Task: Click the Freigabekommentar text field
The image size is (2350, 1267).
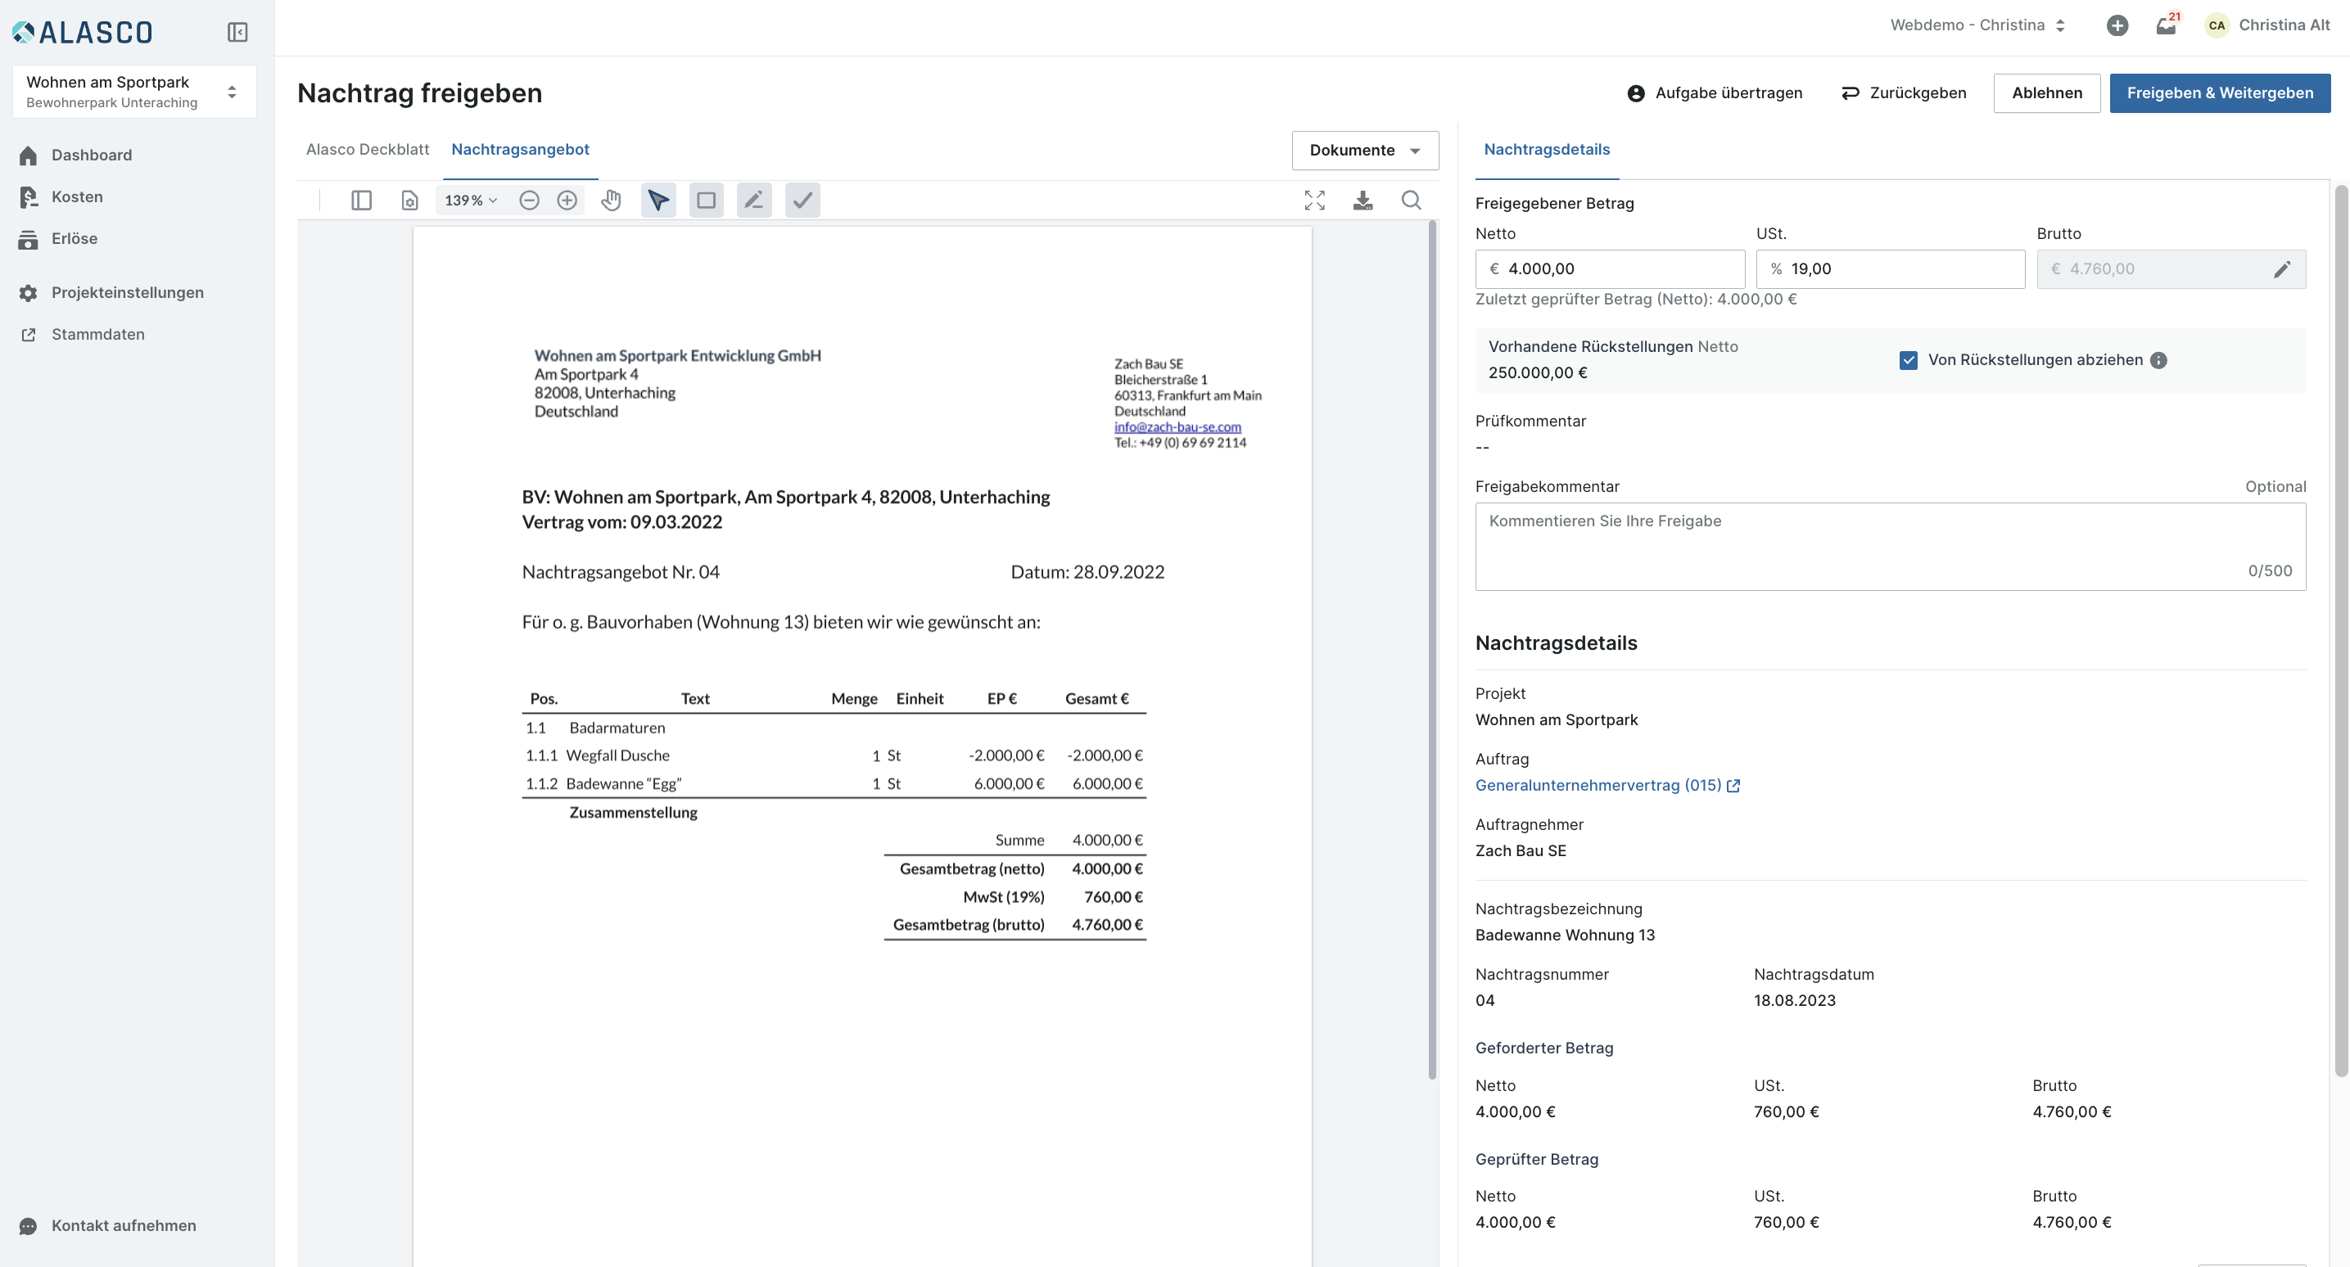Action: point(1889,545)
